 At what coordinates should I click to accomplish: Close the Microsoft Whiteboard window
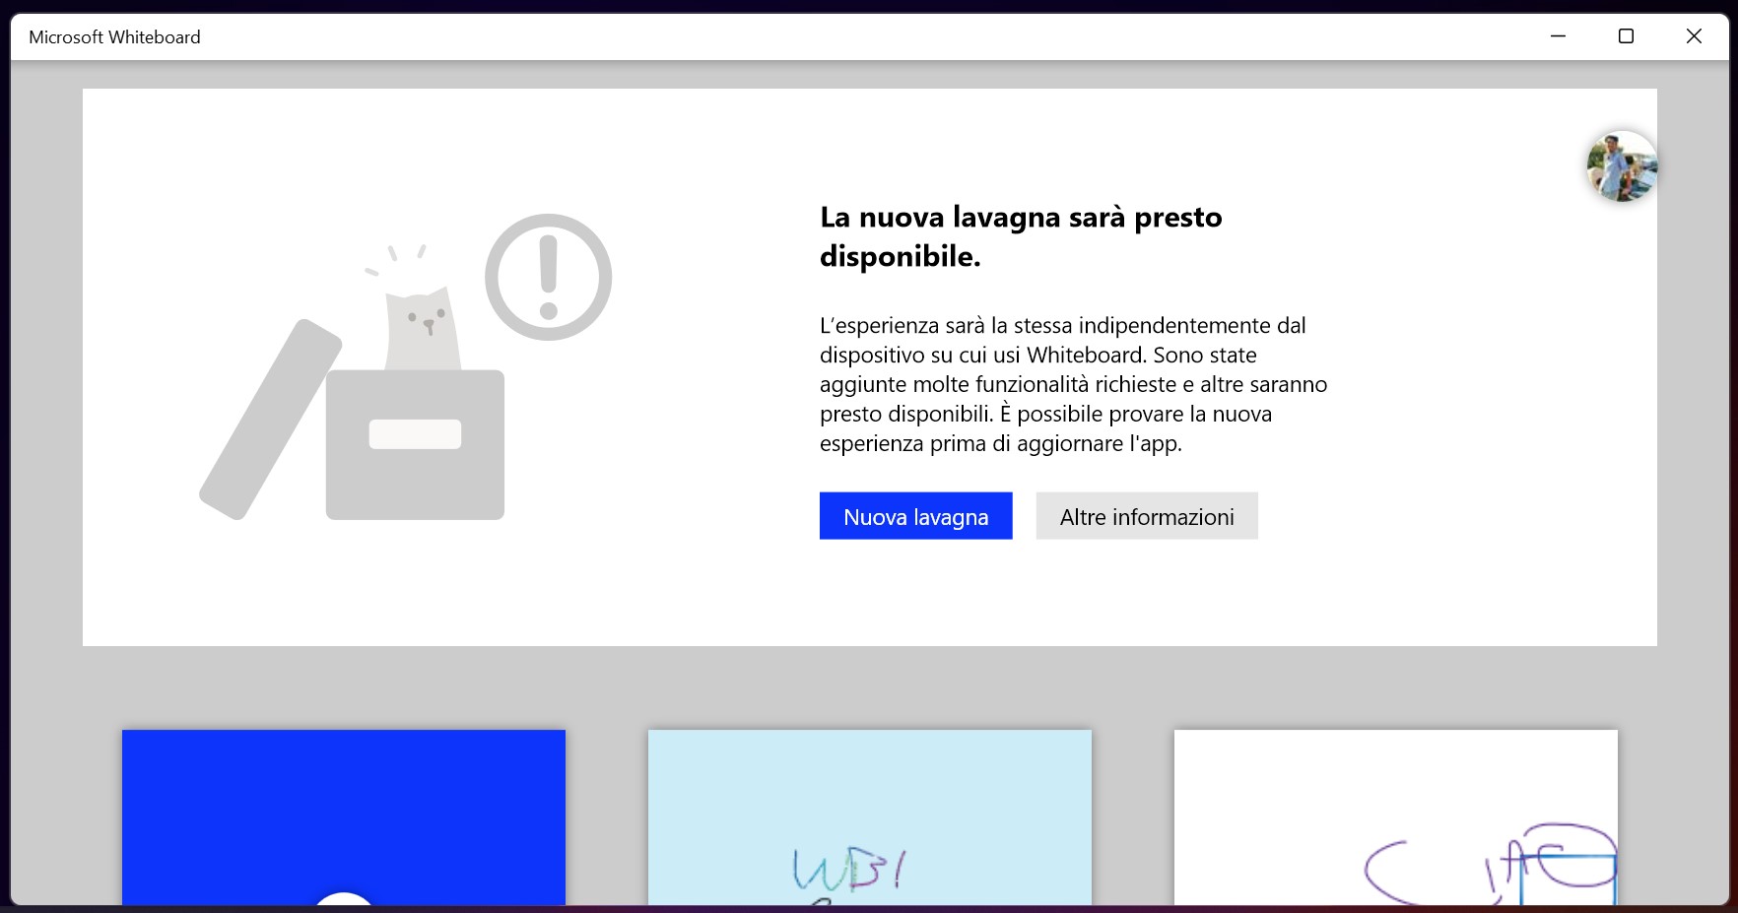point(1695,36)
